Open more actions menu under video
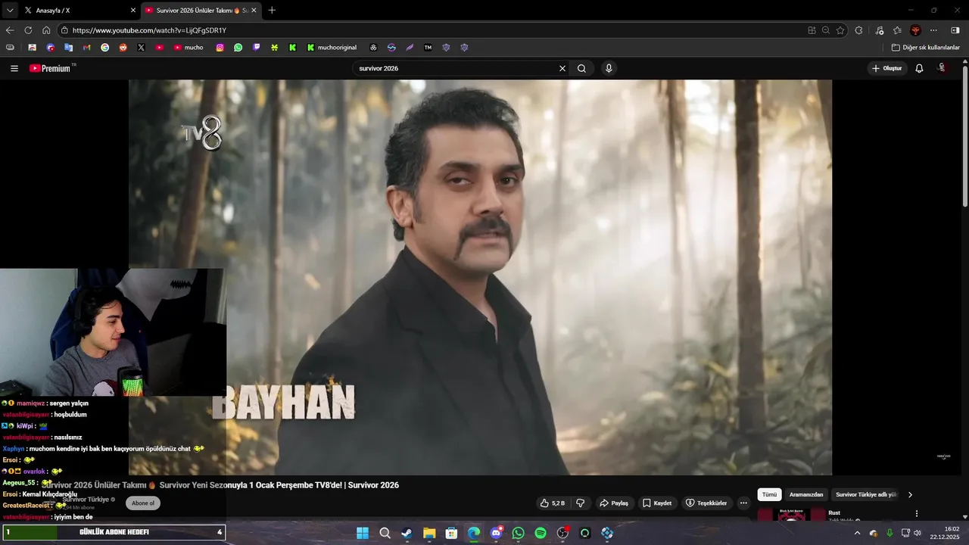This screenshot has width=969, height=545. point(743,503)
